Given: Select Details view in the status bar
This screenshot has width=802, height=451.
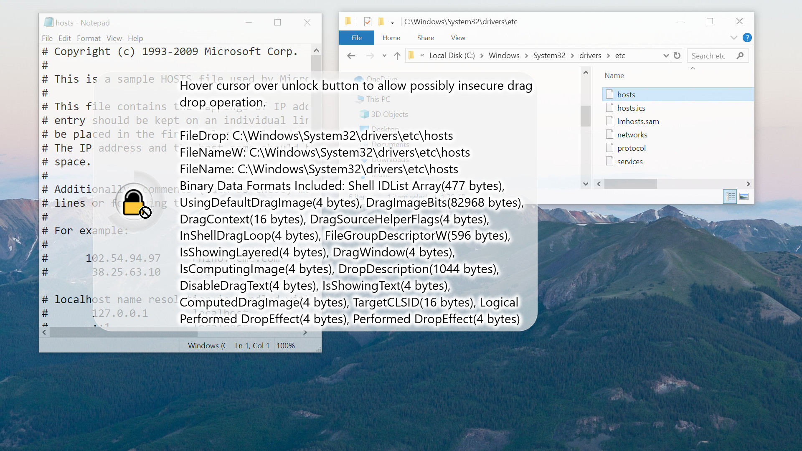Looking at the screenshot, I should [x=730, y=196].
